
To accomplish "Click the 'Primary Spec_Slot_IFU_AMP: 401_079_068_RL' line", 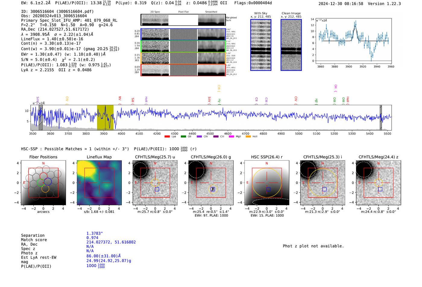I will point(69,20).
